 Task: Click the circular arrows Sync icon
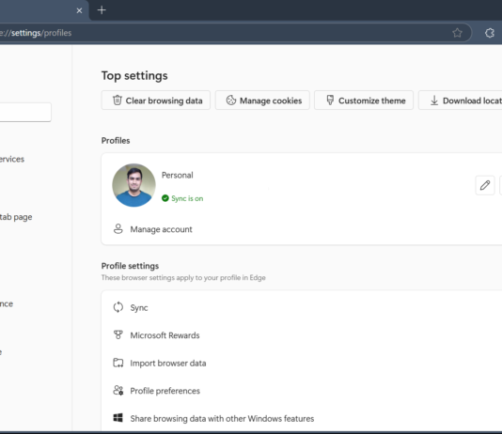click(118, 307)
